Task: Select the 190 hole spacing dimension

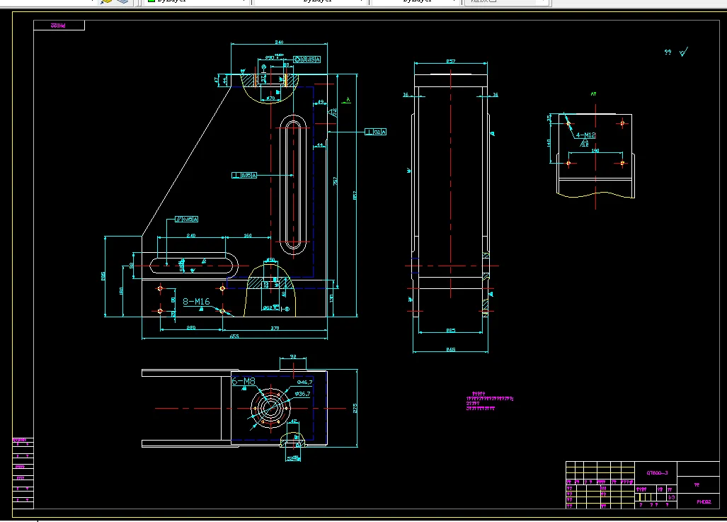Action: tap(595, 150)
